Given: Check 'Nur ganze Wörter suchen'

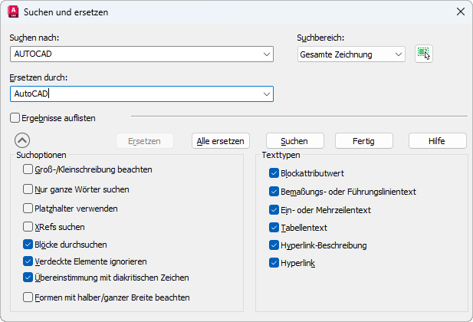Looking at the screenshot, I should click(28, 189).
